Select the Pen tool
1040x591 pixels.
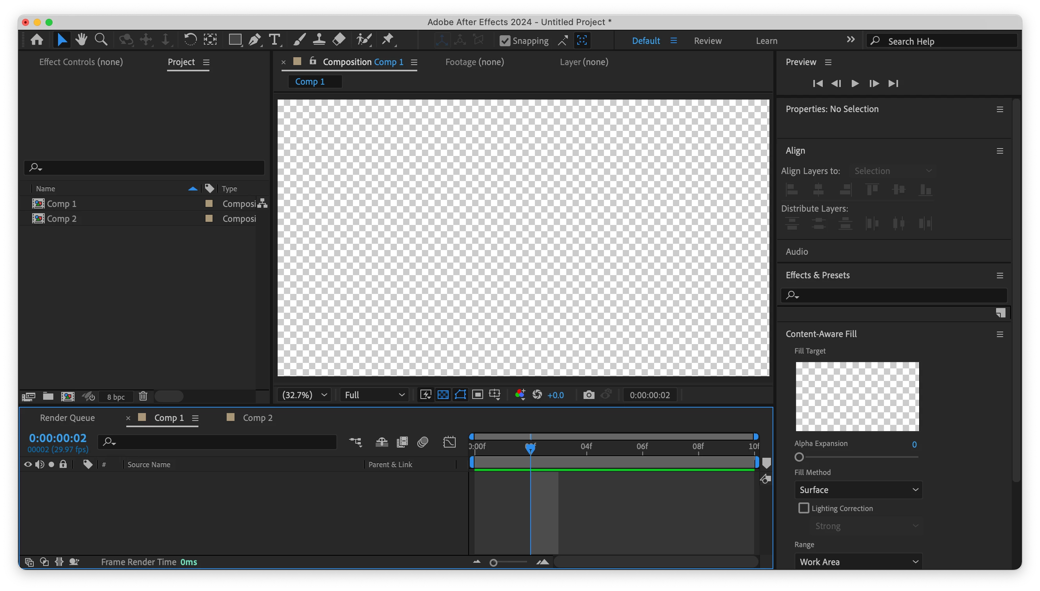(x=255, y=40)
